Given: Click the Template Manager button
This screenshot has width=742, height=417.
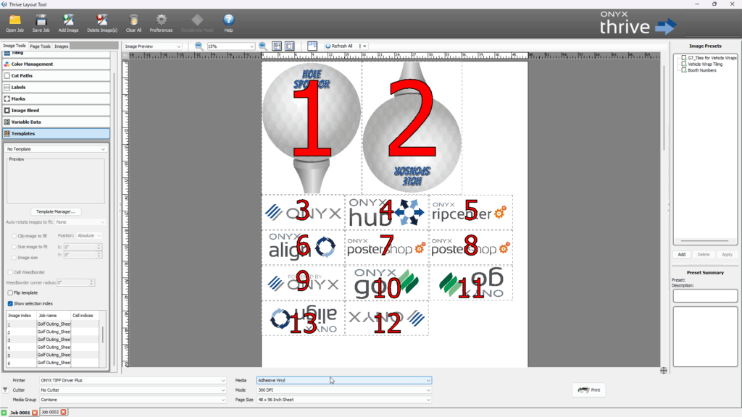Looking at the screenshot, I should [x=56, y=211].
